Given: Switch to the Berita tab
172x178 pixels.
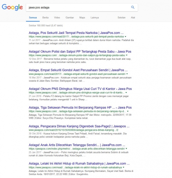Looking at the screenshot, I should click(x=45, y=18).
